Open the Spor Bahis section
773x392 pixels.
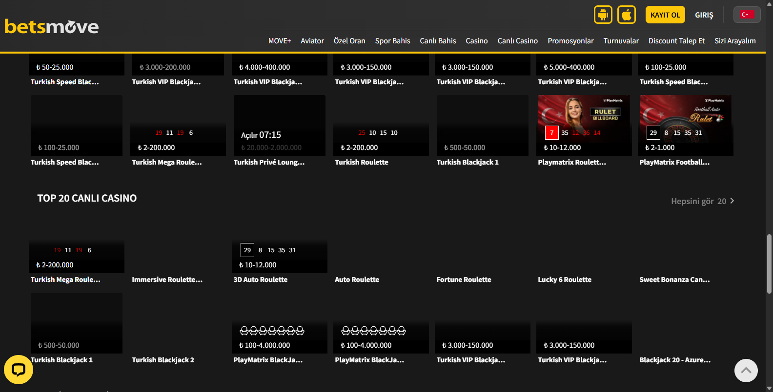(392, 41)
